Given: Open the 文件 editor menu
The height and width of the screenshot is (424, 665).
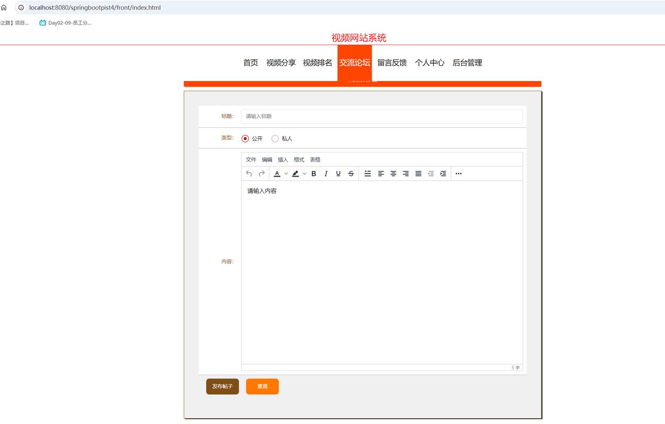Looking at the screenshot, I should coord(251,160).
